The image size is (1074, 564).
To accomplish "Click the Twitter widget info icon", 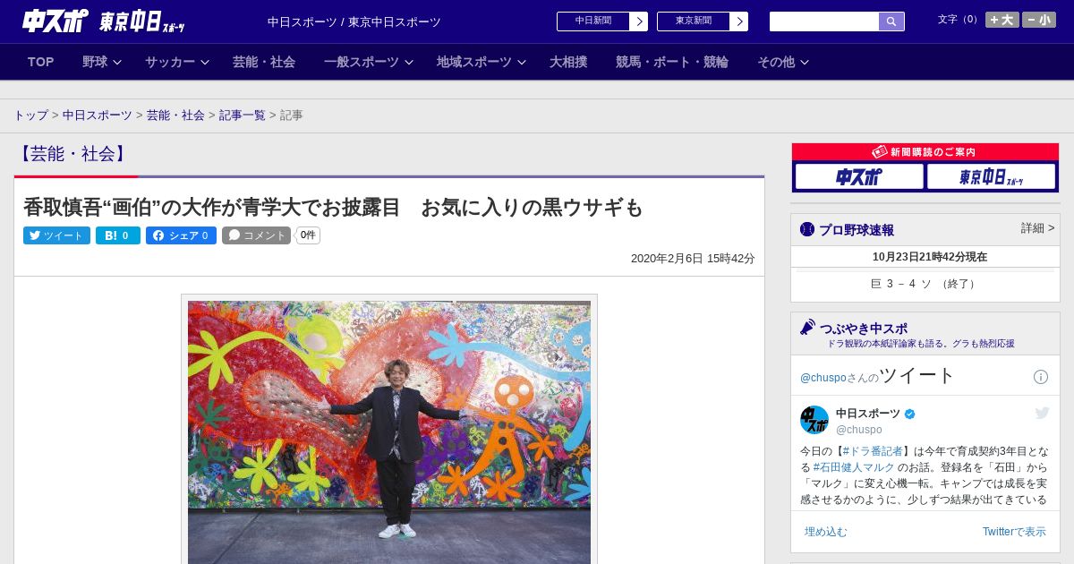I will point(1041,377).
